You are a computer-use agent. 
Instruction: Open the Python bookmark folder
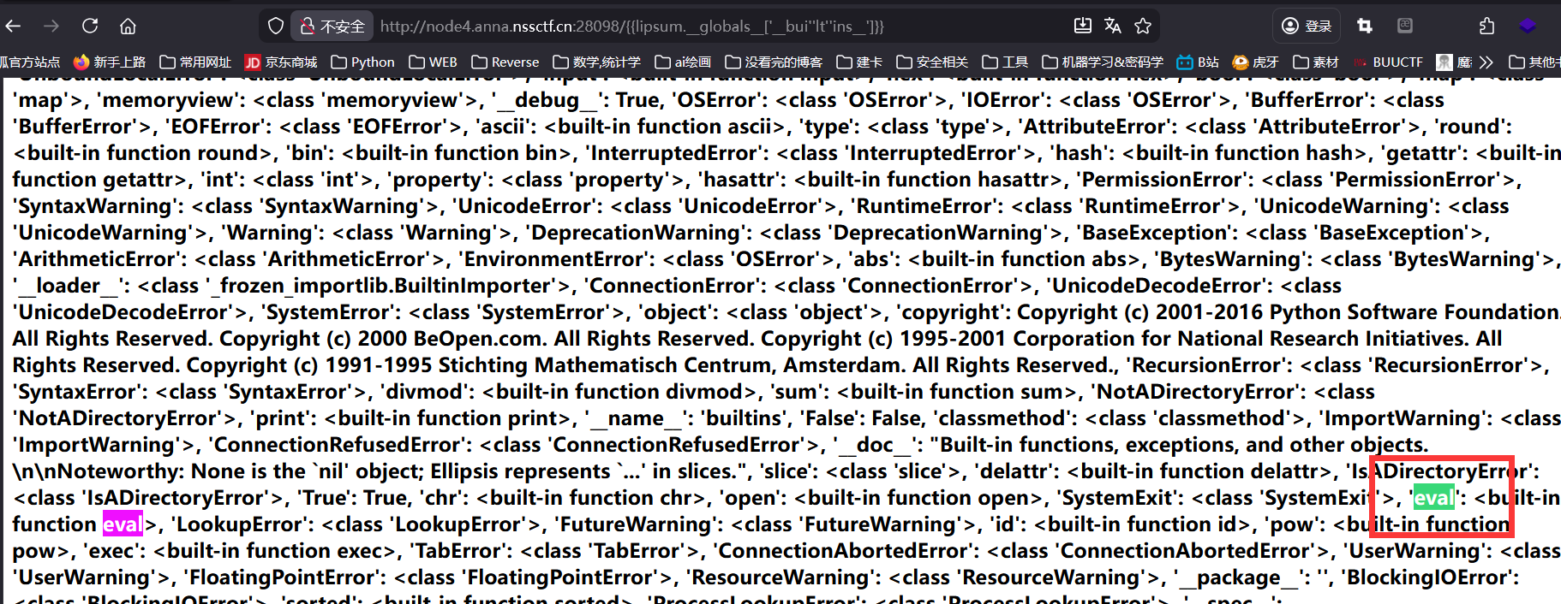click(x=362, y=62)
